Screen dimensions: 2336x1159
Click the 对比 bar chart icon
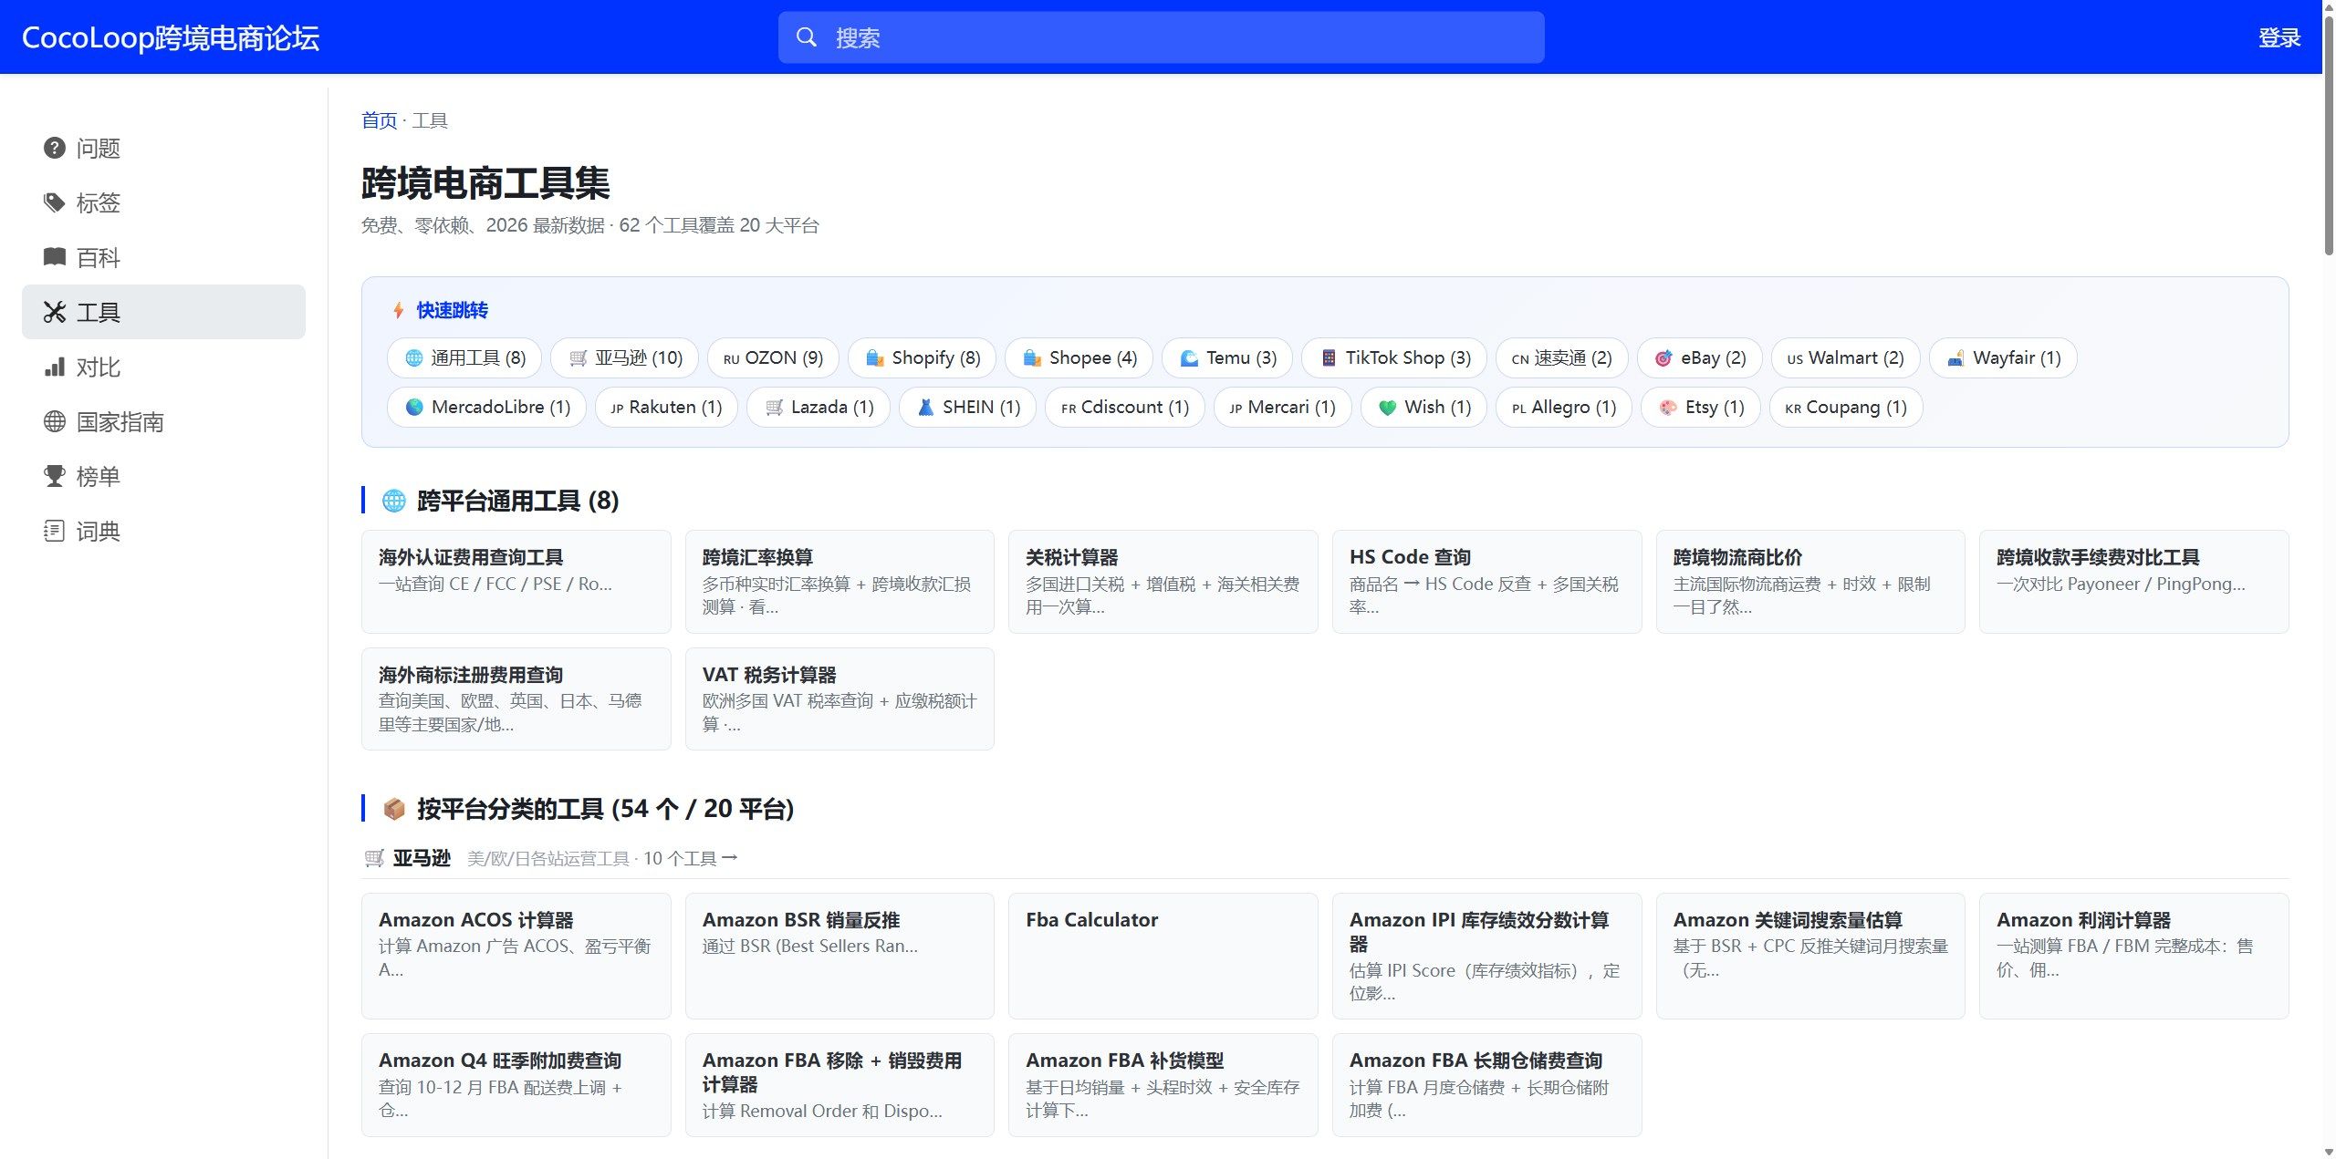coord(55,367)
